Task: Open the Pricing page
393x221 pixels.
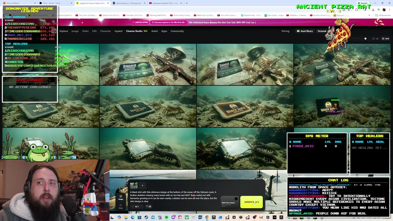Action: point(285,31)
